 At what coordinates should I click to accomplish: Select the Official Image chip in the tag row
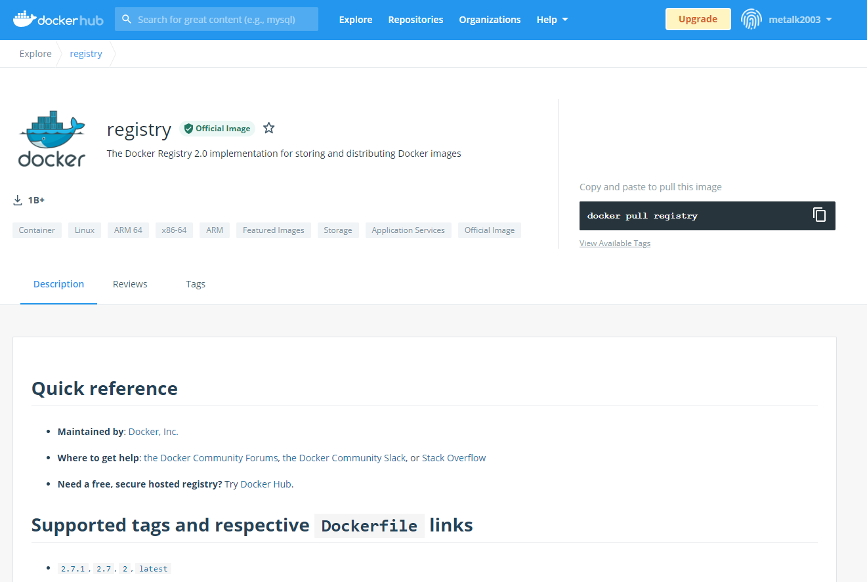pyautogui.click(x=490, y=230)
